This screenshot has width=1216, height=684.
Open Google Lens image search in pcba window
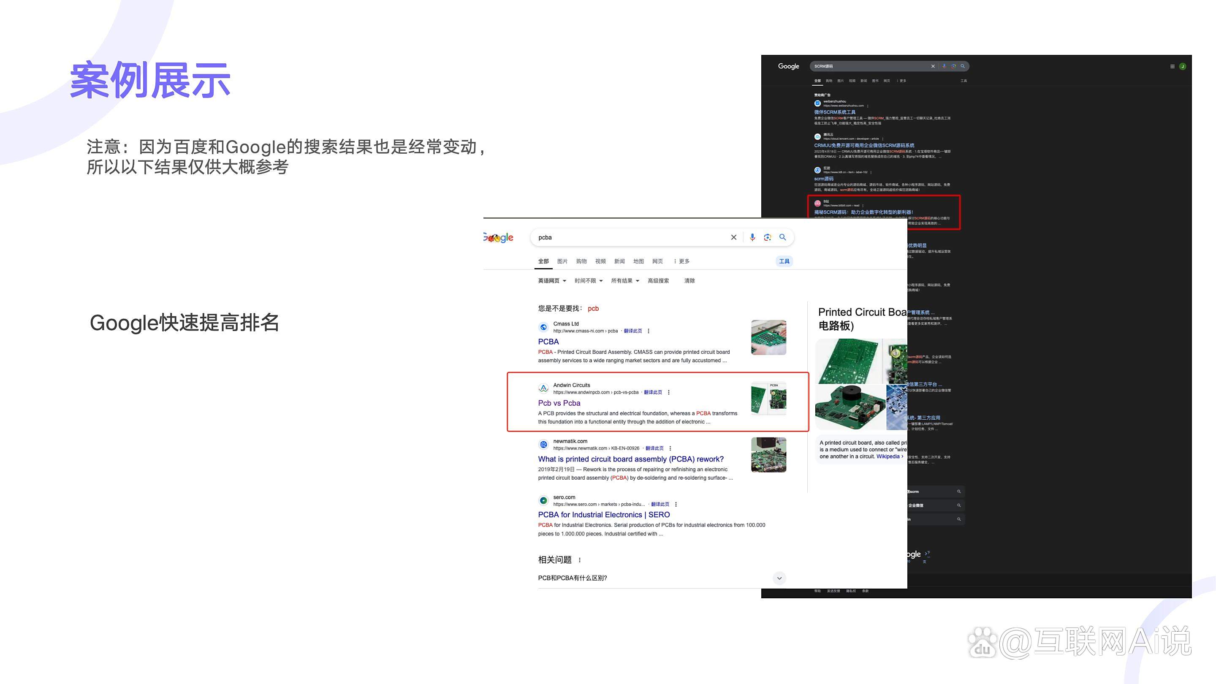point(768,237)
